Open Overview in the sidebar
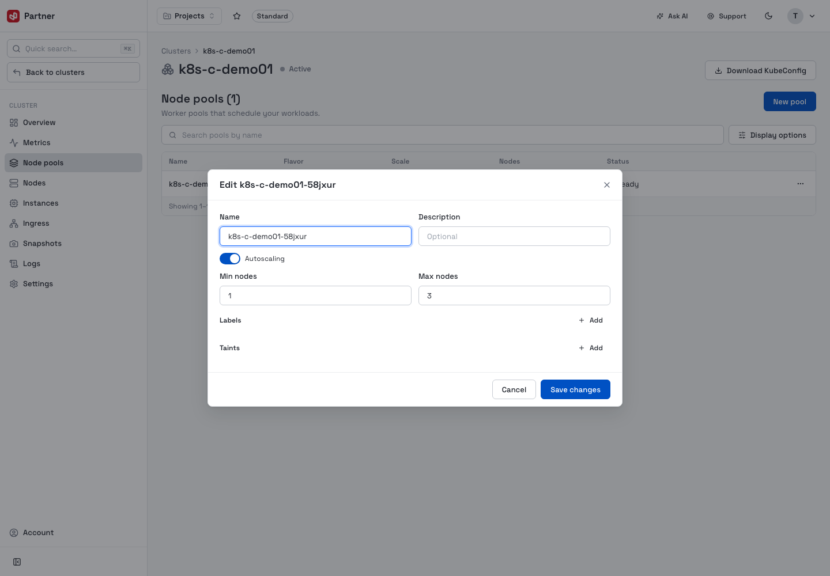This screenshot has height=576, width=830. click(x=73, y=123)
